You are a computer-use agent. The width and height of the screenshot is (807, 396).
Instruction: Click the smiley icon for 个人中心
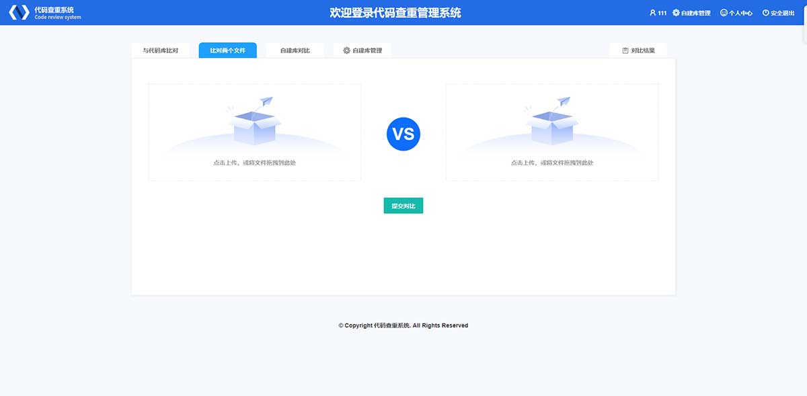(724, 13)
